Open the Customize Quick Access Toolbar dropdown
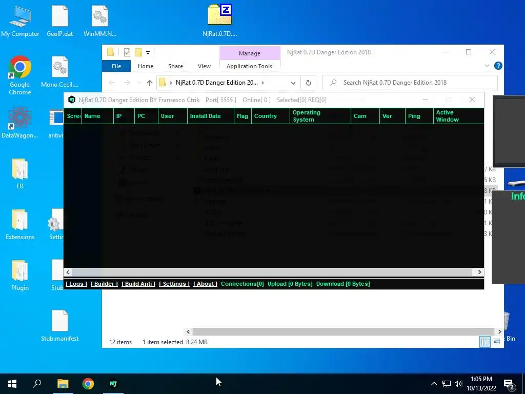The height and width of the screenshot is (394, 525). pos(148,52)
